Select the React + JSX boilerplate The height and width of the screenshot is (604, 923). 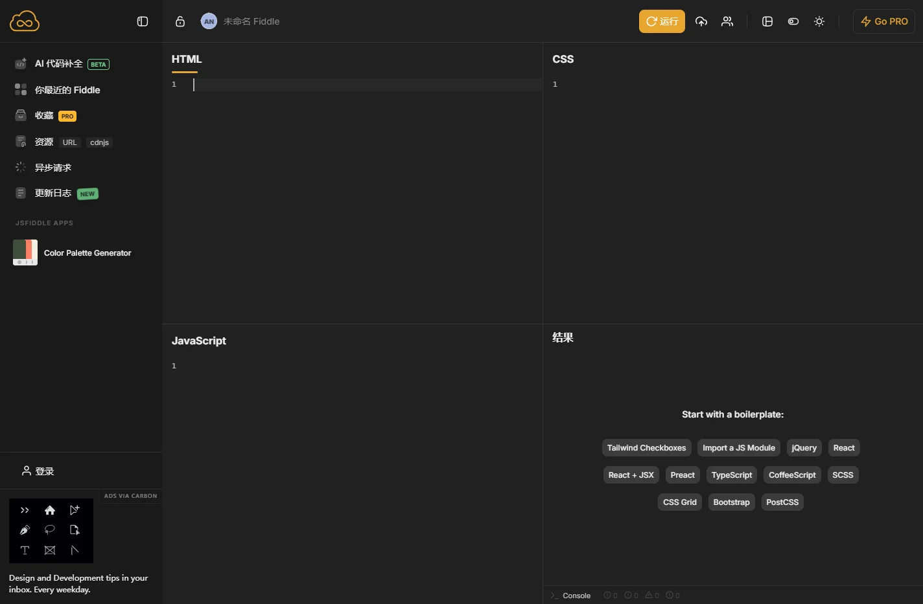[x=631, y=475]
